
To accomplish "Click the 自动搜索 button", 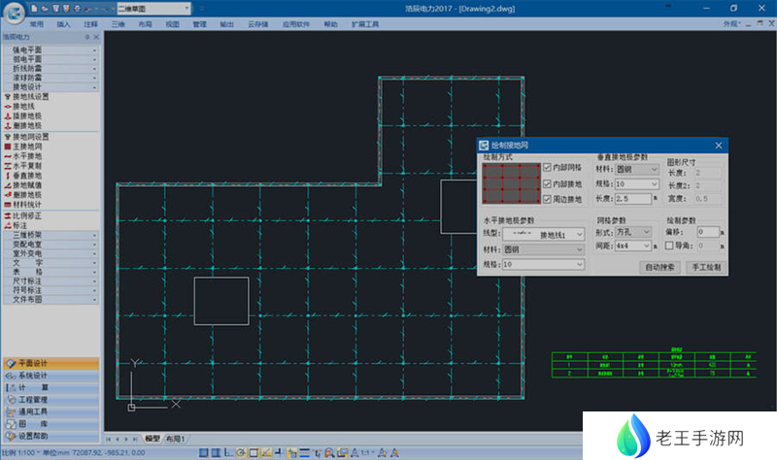I will [659, 266].
